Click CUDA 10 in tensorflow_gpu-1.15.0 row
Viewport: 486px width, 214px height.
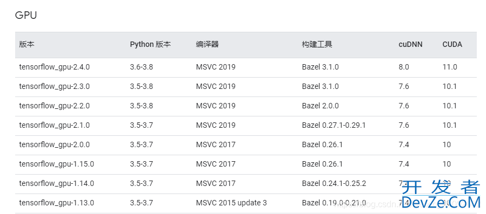pos(447,164)
